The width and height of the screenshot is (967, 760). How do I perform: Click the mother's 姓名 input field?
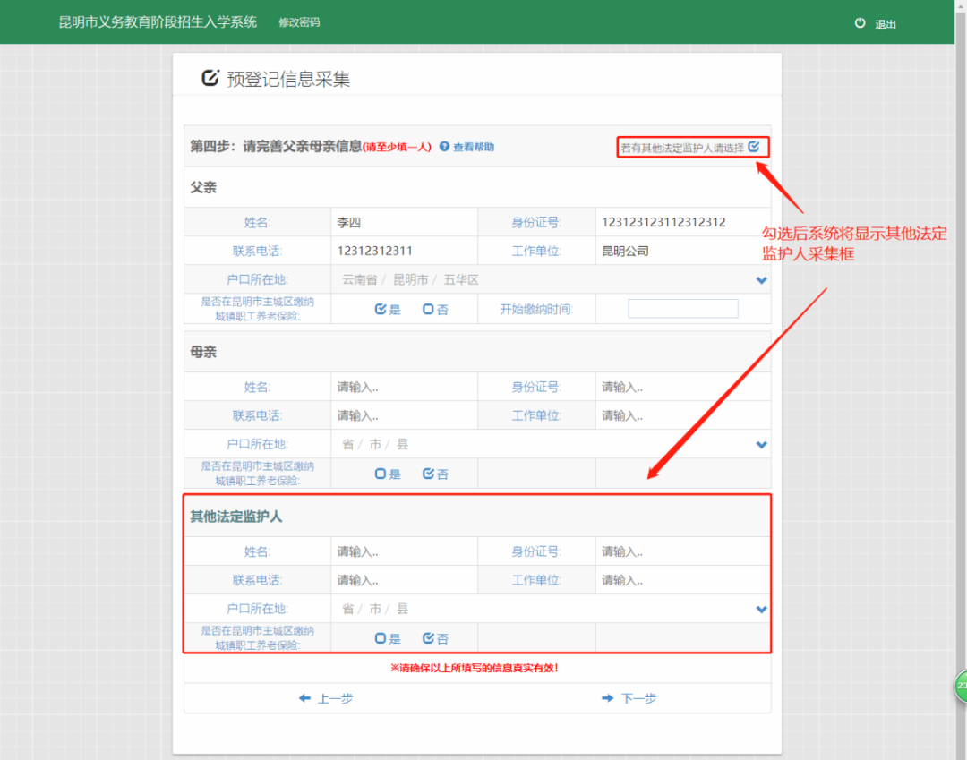click(x=403, y=387)
